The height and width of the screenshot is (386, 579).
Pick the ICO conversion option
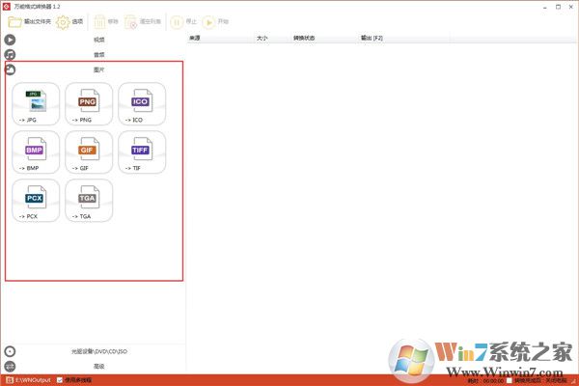142,103
